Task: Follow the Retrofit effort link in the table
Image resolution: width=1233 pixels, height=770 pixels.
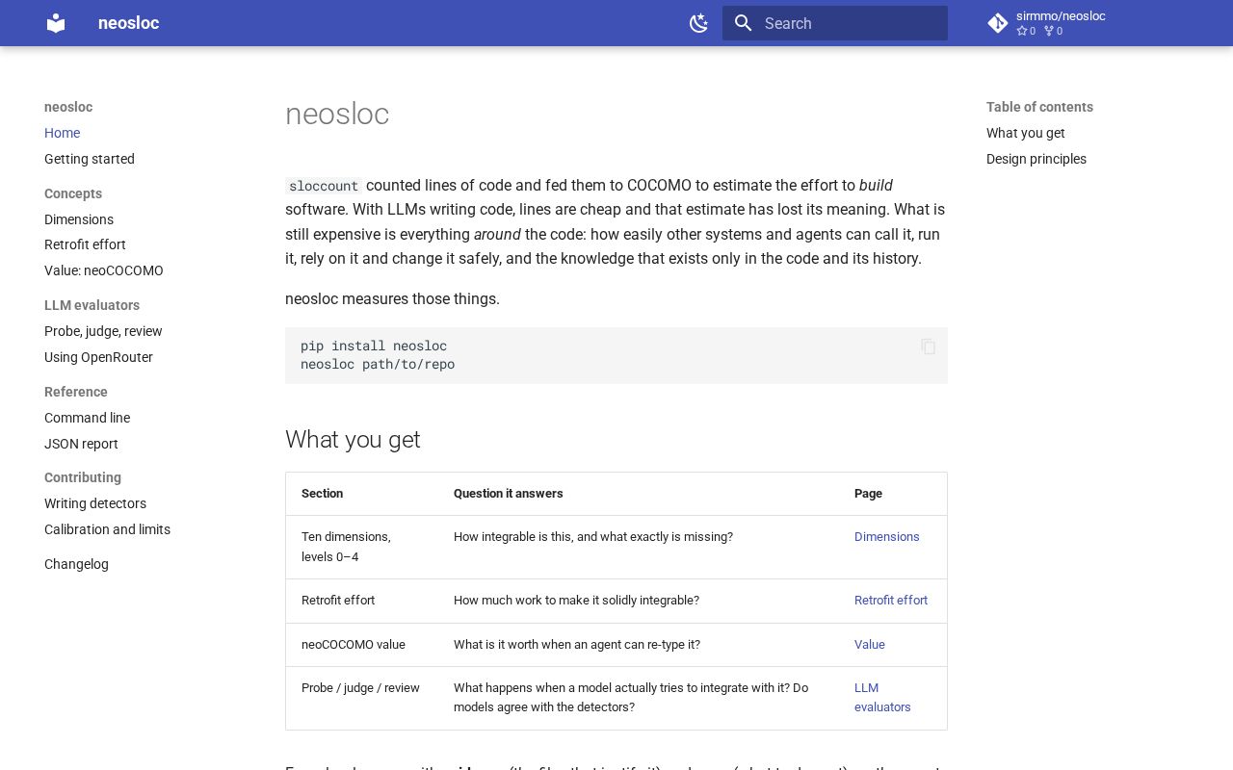Action: [891, 601]
